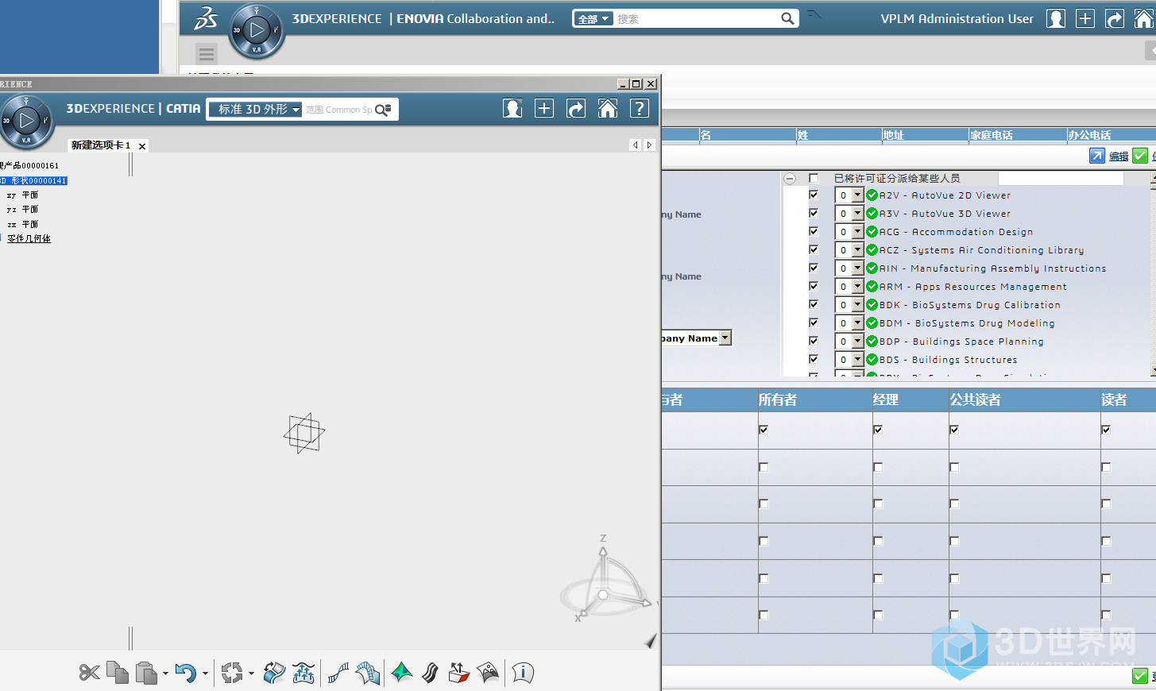Click the surface with upward arrows icon
This screenshot has height=691, width=1156.
pos(303,674)
